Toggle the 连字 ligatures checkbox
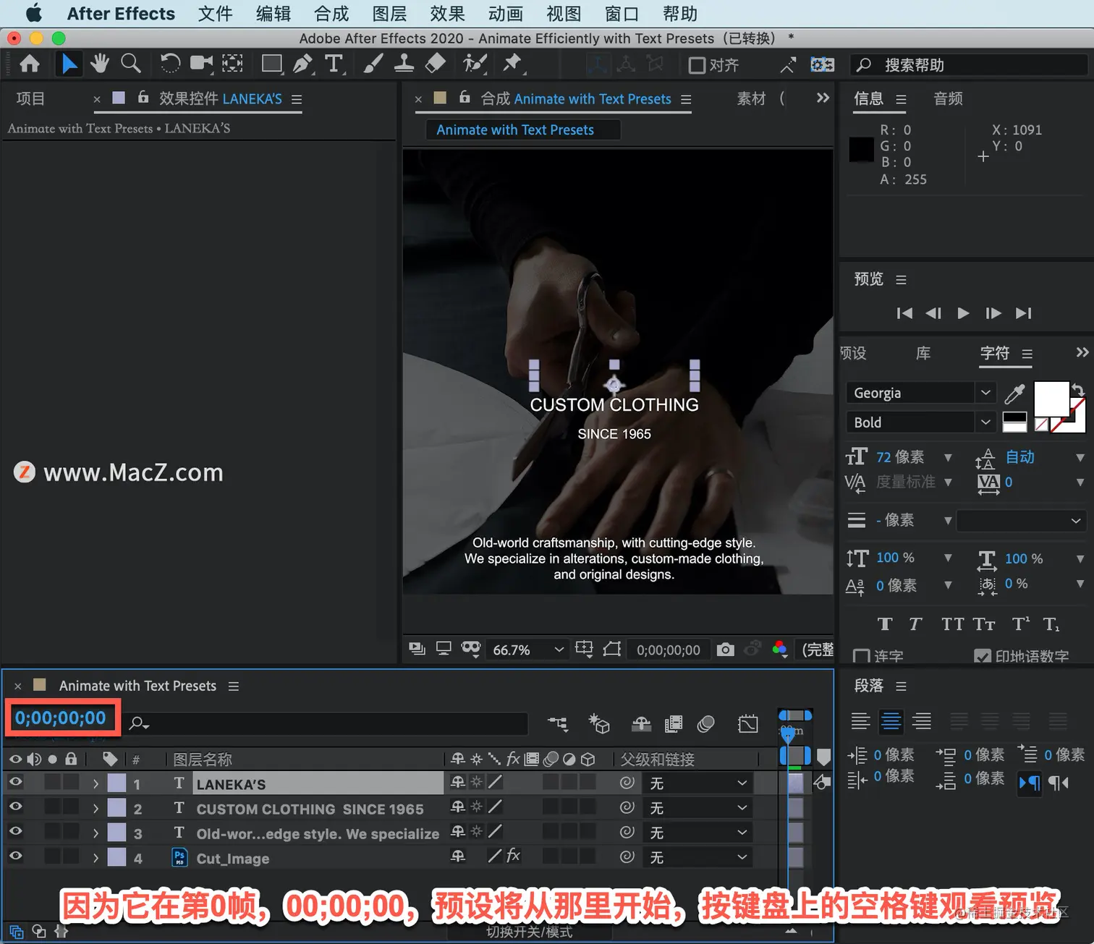This screenshot has height=944, width=1094. pyautogui.click(x=861, y=656)
